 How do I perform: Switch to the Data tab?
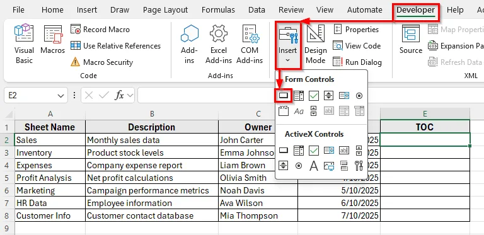coord(257,10)
